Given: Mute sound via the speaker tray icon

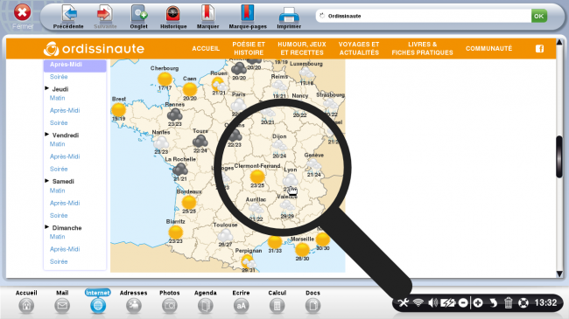Looking at the screenshot, I should [x=432, y=302].
